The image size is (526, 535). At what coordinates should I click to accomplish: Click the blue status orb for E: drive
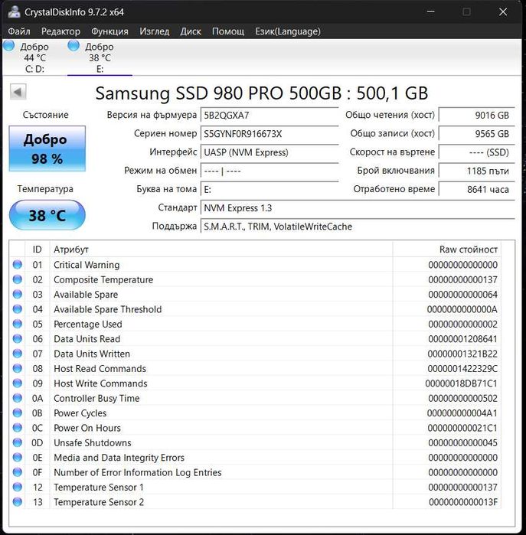pos(74,46)
